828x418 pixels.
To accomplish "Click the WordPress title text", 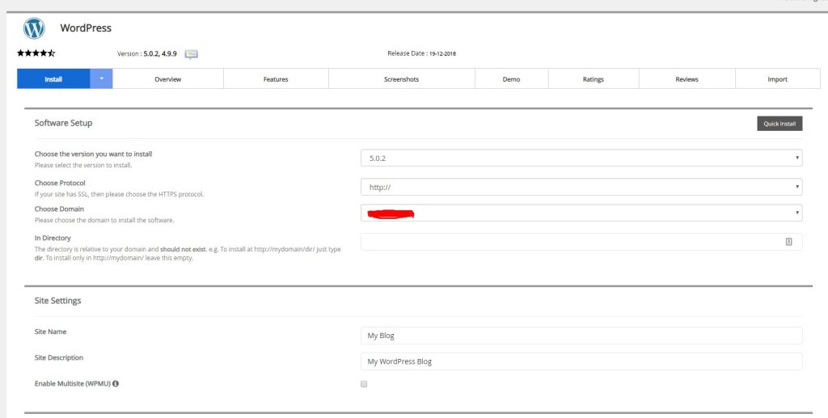I will (x=86, y=28).
